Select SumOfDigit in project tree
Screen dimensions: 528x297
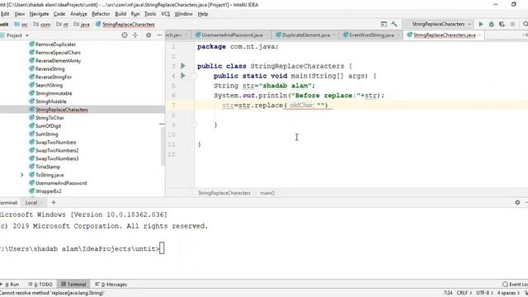pyautogui.click(x=48, y=126)
